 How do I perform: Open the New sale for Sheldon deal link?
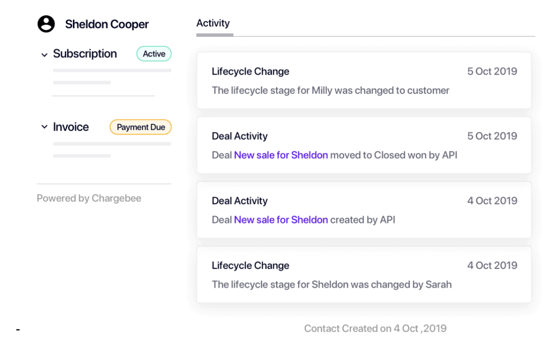click(x=281, y=155)
